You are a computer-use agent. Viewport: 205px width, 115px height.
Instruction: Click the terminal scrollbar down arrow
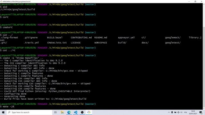point(204,109)
